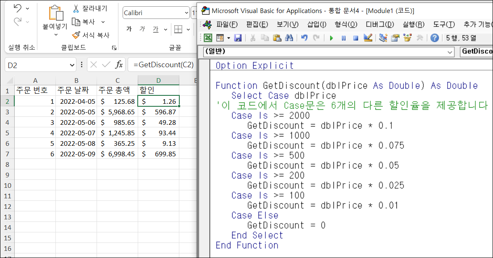Confirm the formula entry with the checkmark icon
The width and height of the screenshot is (493, 258).
[106, 65]
